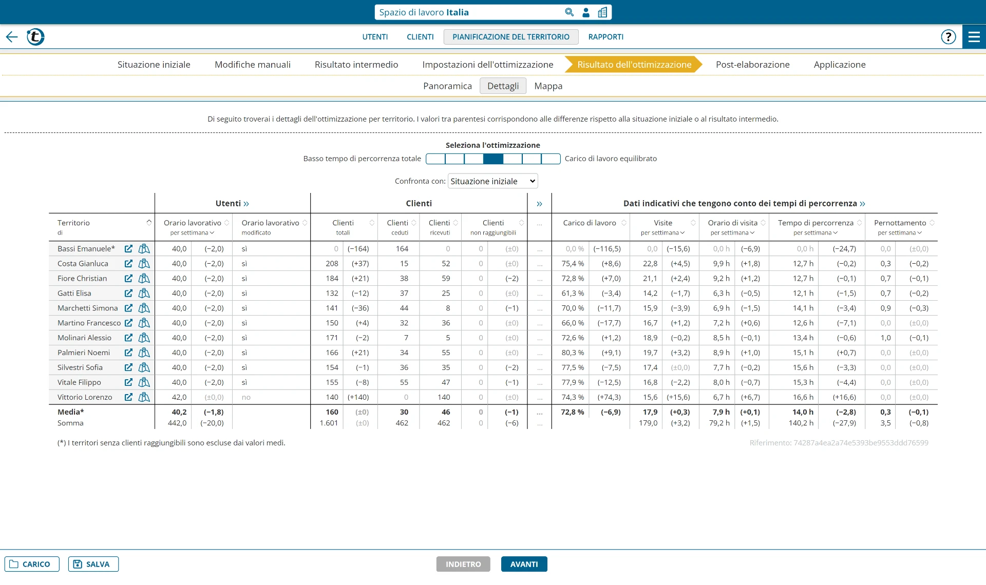Open external link icon for Fiore Christian
This screenshot has width=986, height=585.
pyautogui.click(x=128, y=279)
